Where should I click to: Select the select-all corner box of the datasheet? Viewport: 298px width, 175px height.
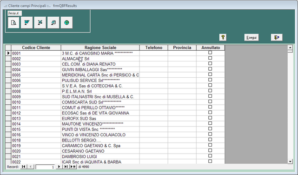8,47
